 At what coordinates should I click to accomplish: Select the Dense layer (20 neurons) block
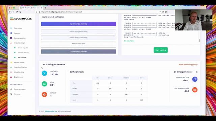click(x=79, y=32)
